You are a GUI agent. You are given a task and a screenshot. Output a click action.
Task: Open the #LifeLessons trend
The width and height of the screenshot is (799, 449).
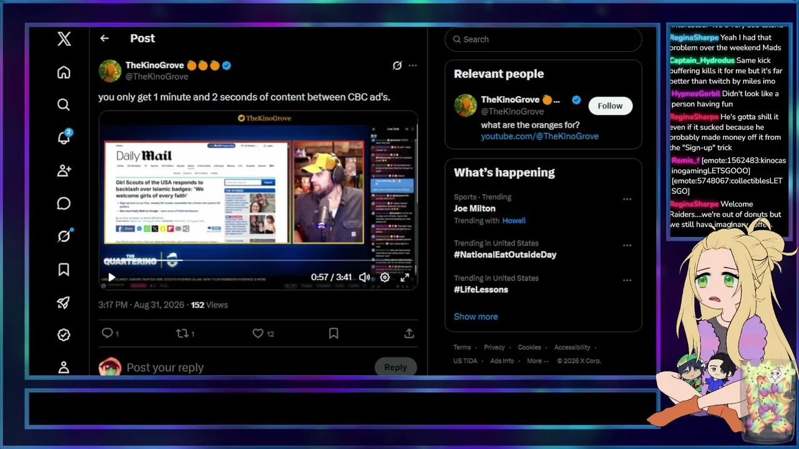coord(481,289)
